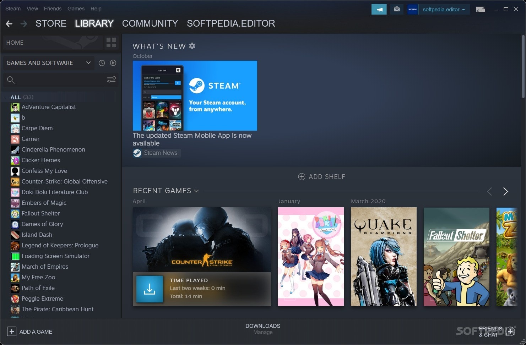
Task: Open Fallout Shelter cover art
Action: [x=456, y=257]
